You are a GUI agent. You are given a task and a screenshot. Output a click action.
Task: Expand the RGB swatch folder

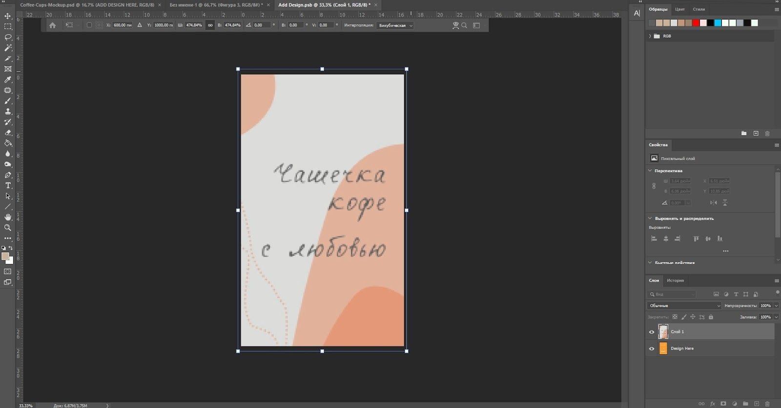click(650, 36)
